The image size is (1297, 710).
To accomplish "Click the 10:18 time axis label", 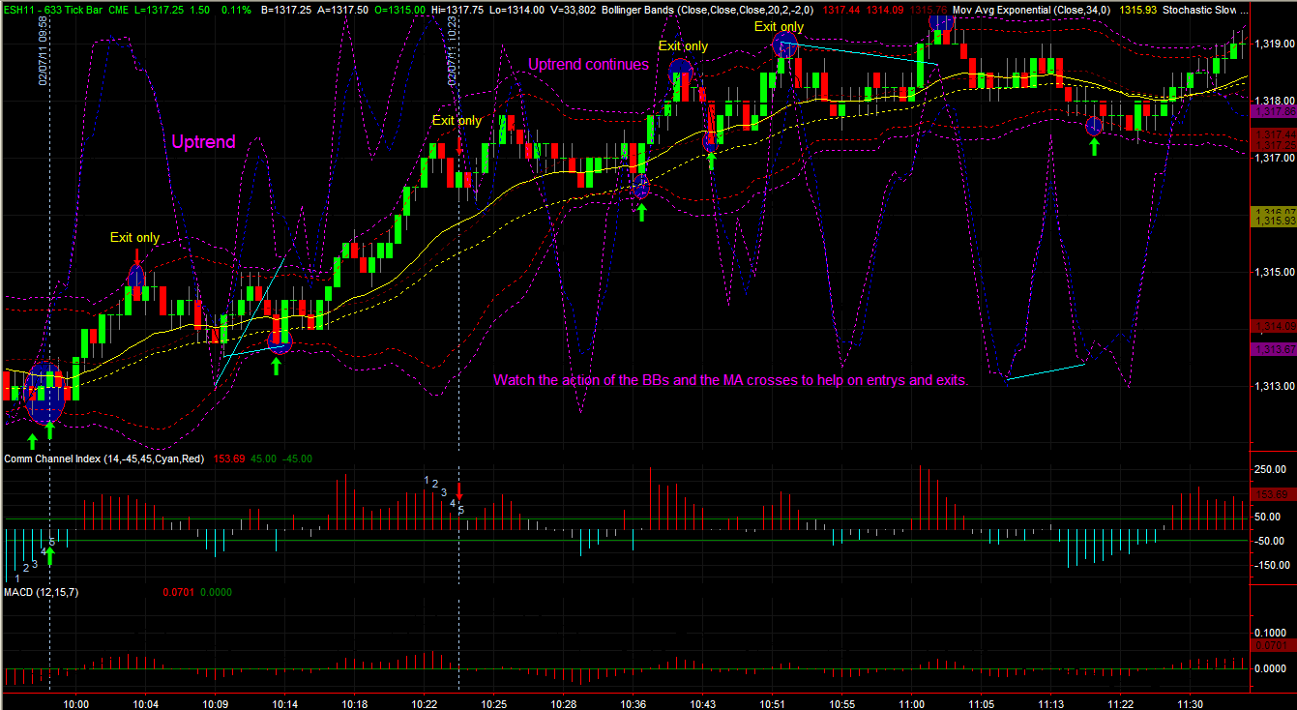I will (356, 703).
